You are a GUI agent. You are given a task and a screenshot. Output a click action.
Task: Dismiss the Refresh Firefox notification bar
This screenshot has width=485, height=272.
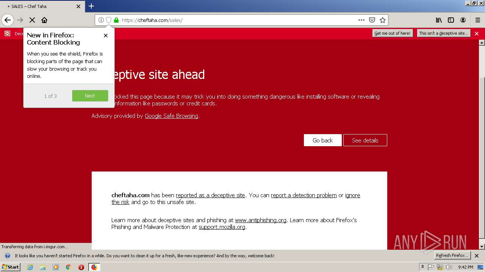pos(477,256)
